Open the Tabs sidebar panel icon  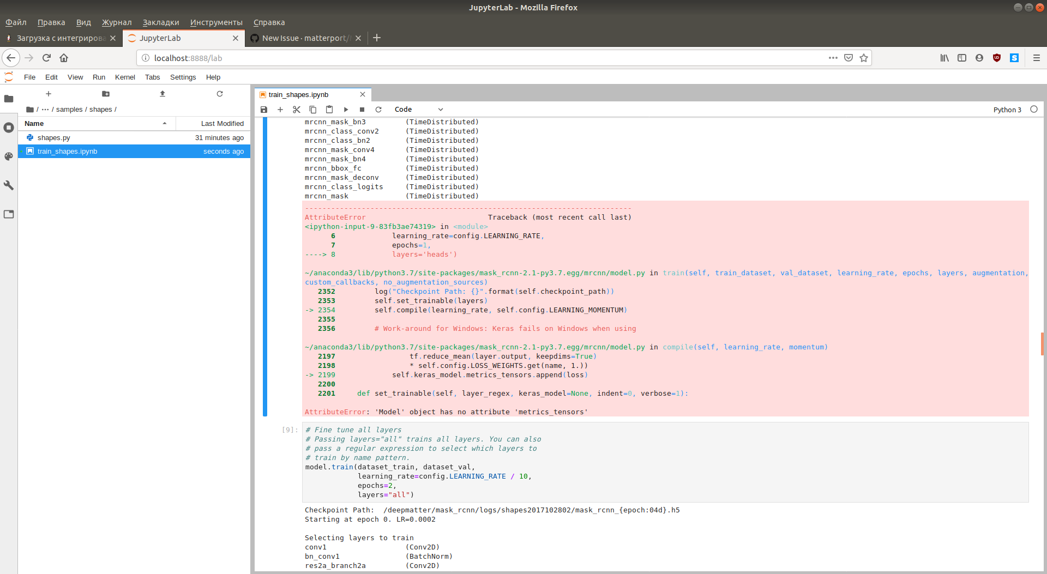[x=9, y=214]
